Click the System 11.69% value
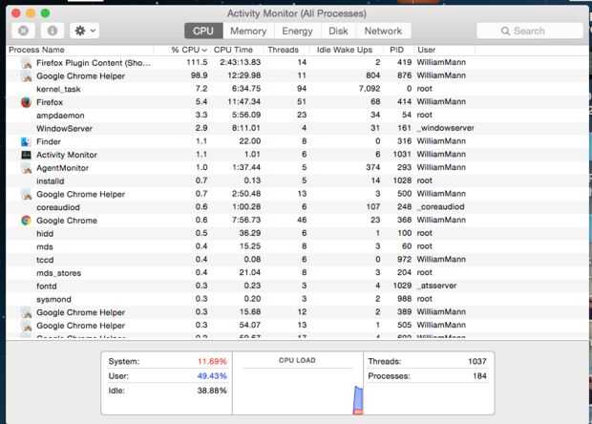 coord(212,362)
